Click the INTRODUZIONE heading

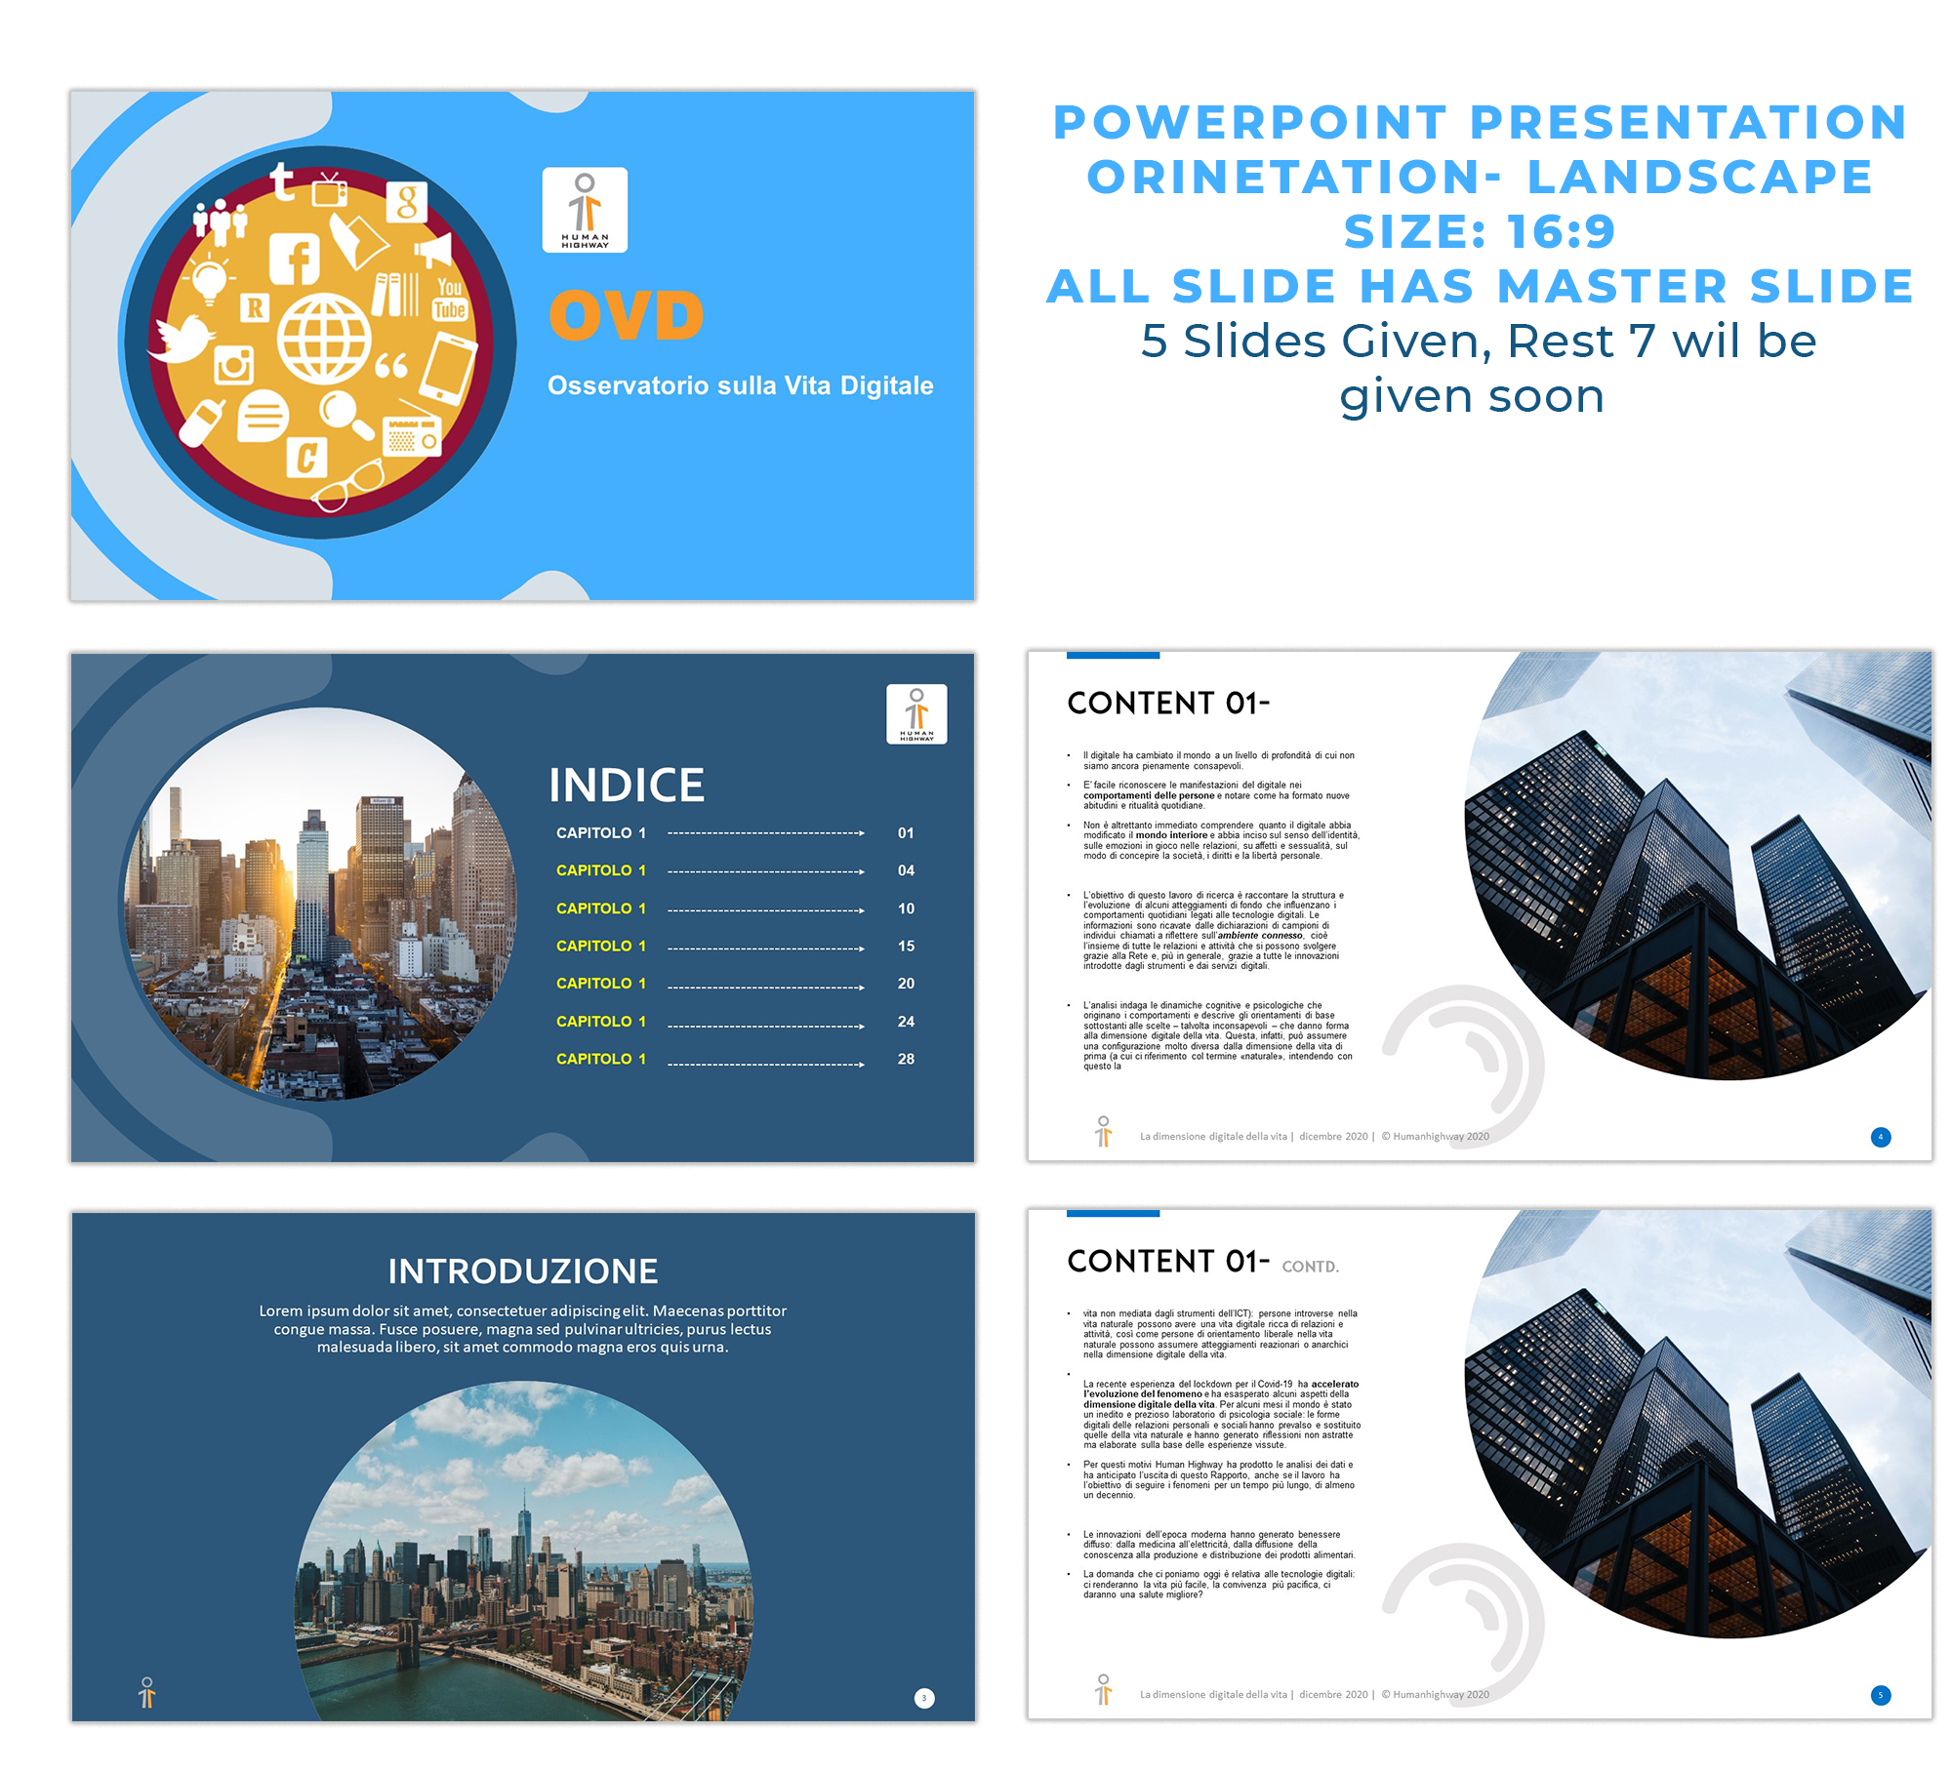(522, 1270)
